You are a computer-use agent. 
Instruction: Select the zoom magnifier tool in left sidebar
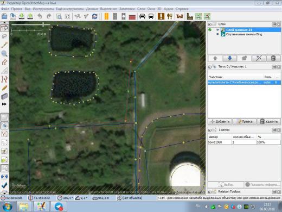[4, 53]
